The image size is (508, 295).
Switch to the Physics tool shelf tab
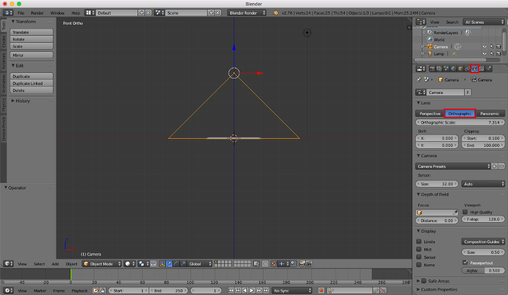pyautogui.click(x=4, y=105)
